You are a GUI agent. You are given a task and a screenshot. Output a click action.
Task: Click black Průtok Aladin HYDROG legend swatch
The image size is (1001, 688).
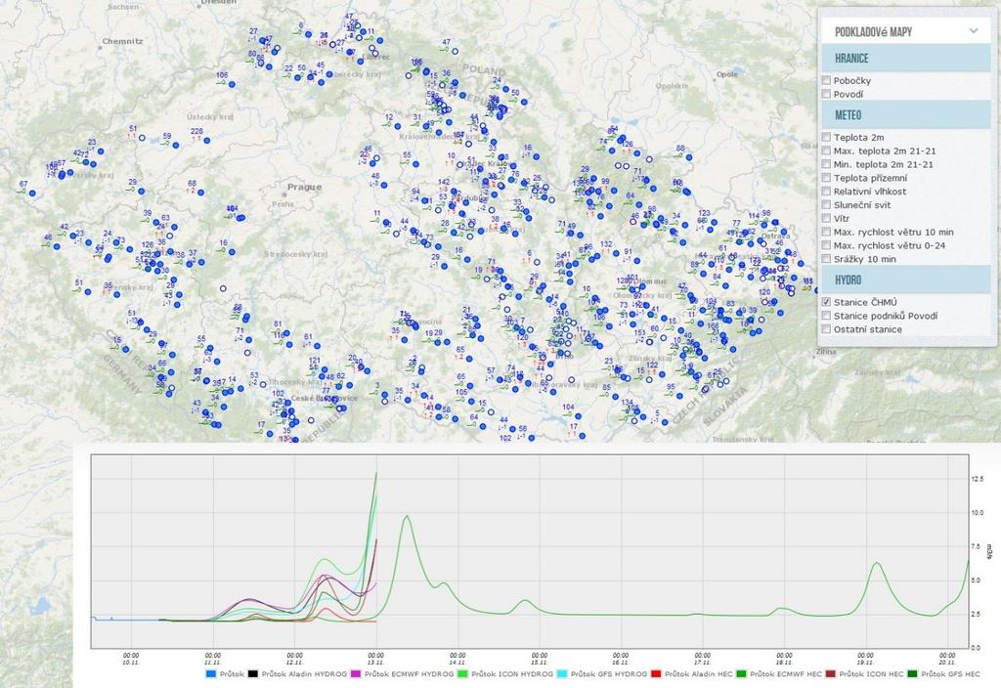pos(253,674)
